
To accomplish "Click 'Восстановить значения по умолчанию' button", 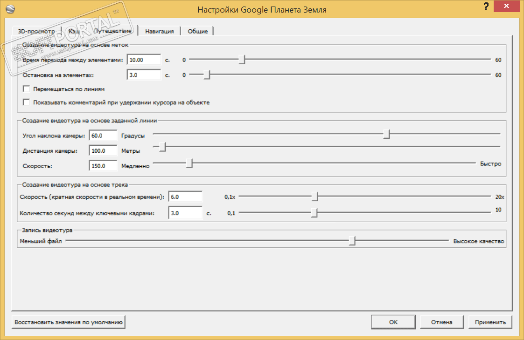I will coord(69,322).
